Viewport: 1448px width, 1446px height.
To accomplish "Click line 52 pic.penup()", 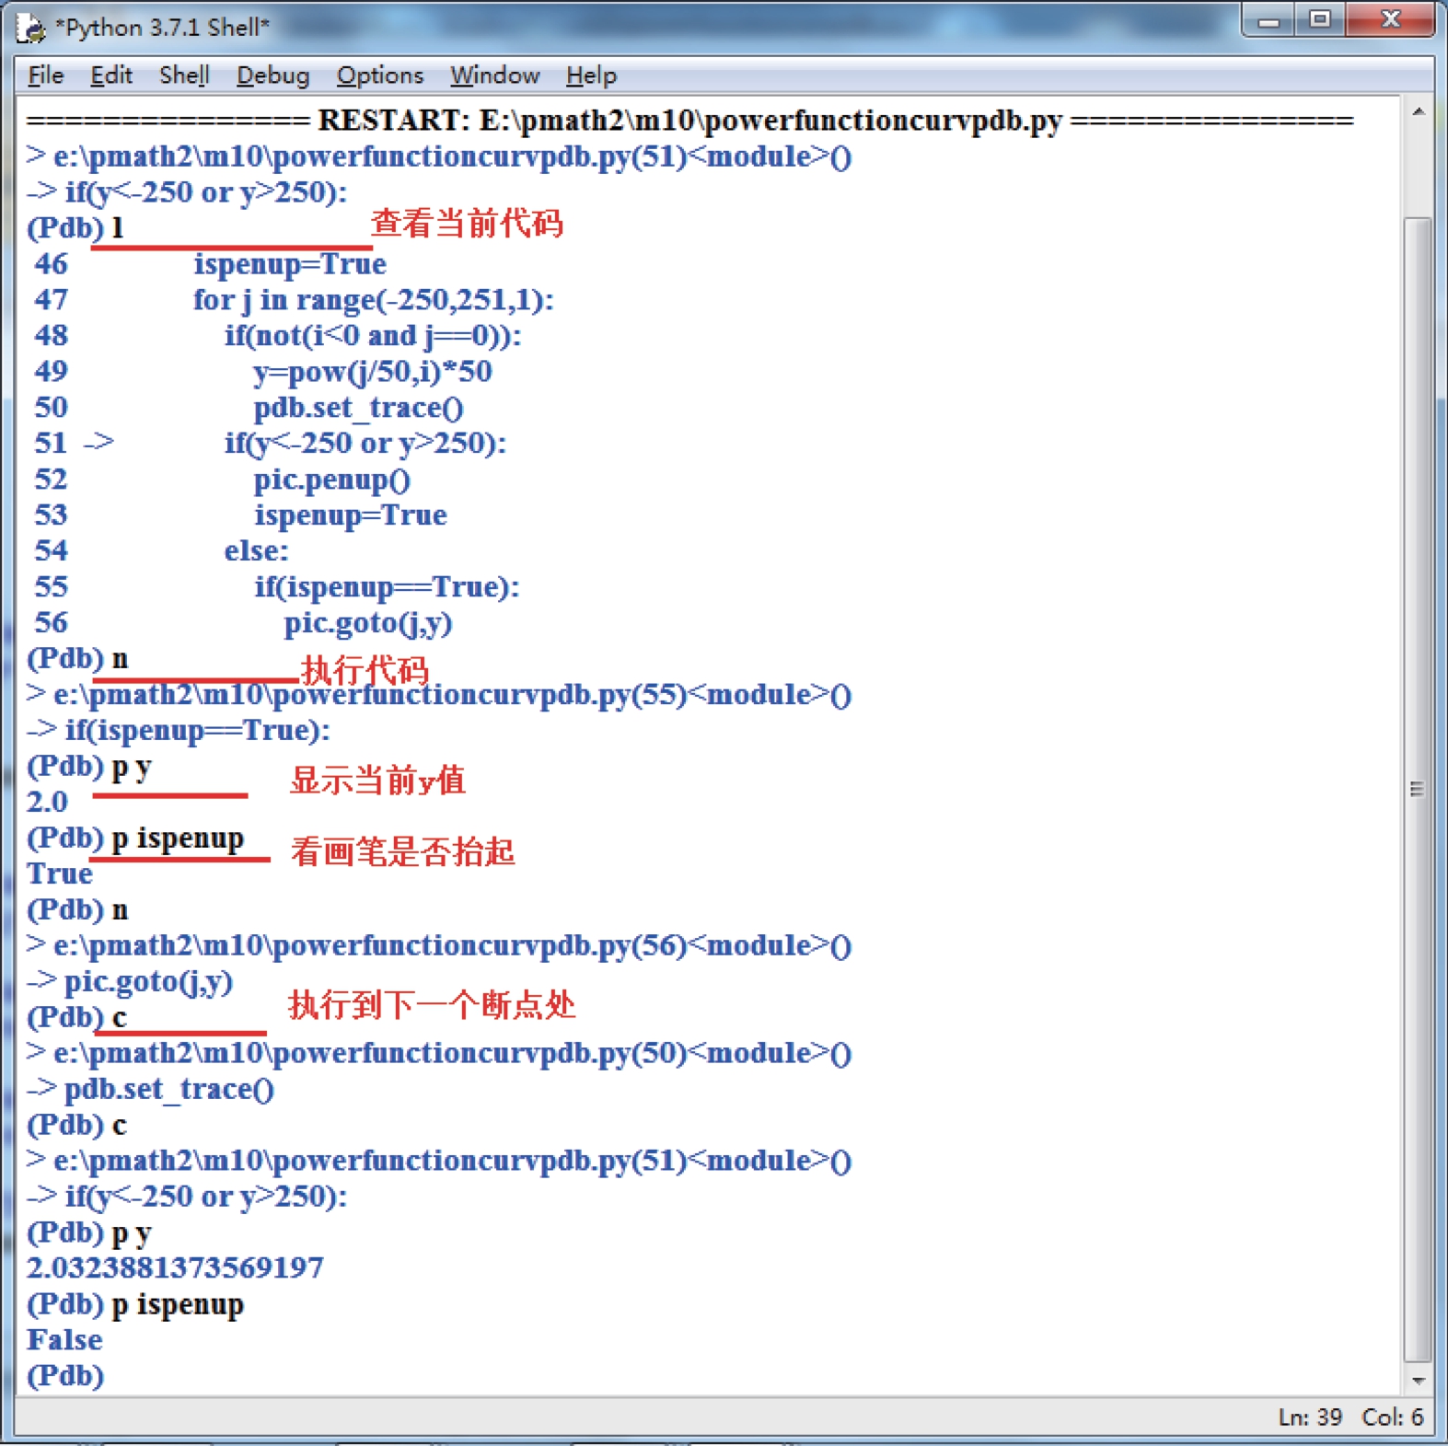I will [x=222, y=480].
